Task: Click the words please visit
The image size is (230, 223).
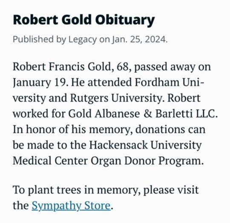Action: (171, 190)
